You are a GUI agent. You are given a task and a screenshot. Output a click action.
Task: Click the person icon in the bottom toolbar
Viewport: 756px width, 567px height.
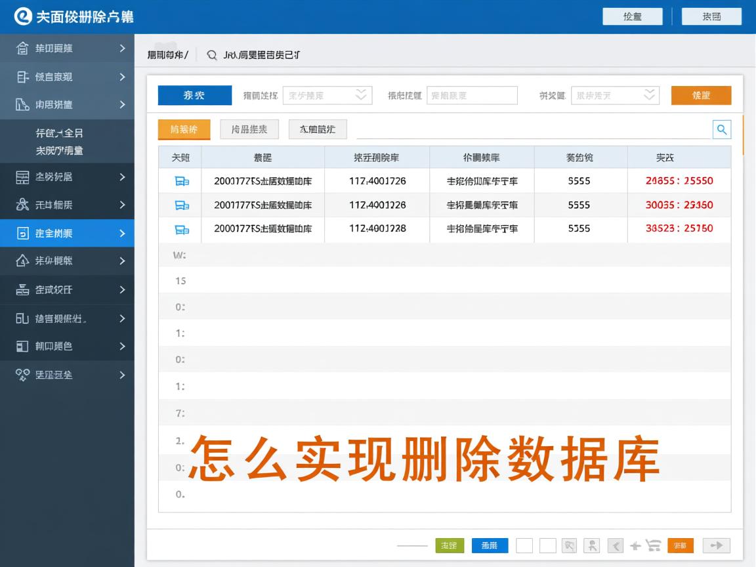coord(592,545)
